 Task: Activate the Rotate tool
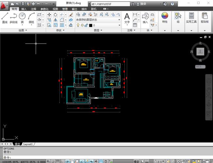[56, 15]
